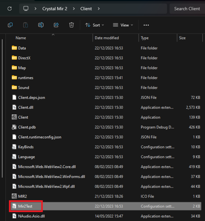Click the 72 KB size cell
This screenshot has height=221, width=205.
pyautogui.click(x=195, y=97)
